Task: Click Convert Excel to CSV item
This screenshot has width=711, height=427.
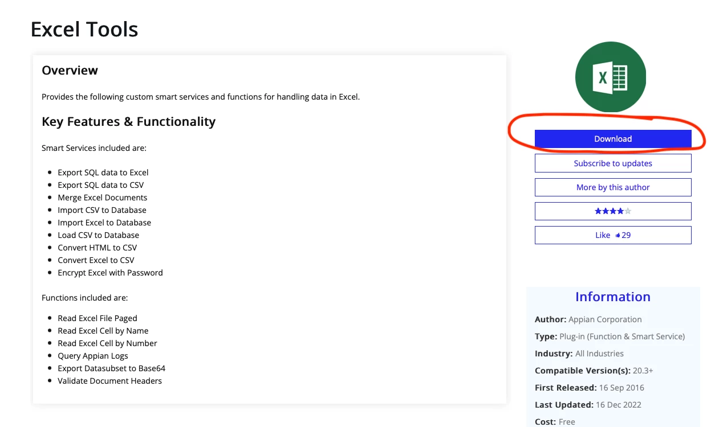Action: point(96,260)
